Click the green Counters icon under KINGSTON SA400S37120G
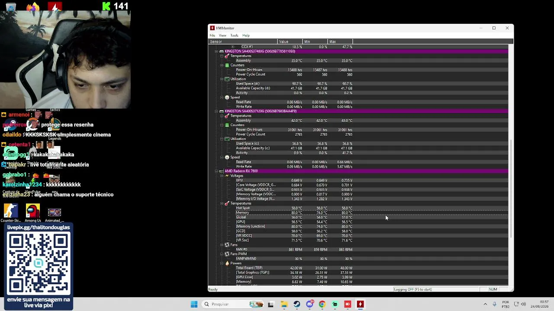554x311 pixels. click(x=227, y=125)
